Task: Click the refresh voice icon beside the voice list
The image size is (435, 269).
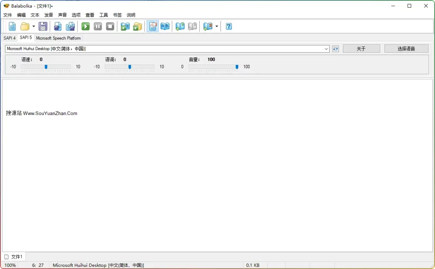Action: point(336,49)
